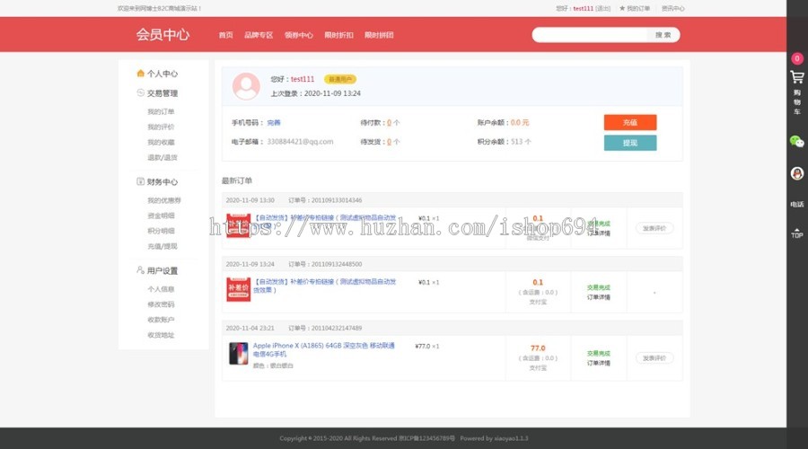Select 个人信息 in the sidebar
Viewport: 808px width, 449px height.
pyautogui.click(x=161, y=289)
